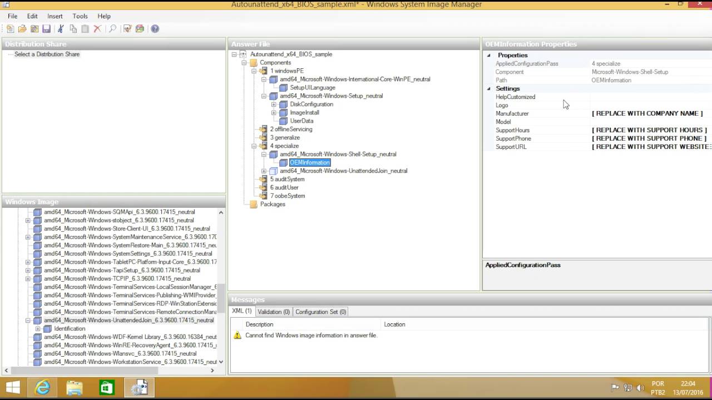Collapse the 4 specialize pass
The height and width of the screenshot is (400, 712).
(x=254, y=146)
